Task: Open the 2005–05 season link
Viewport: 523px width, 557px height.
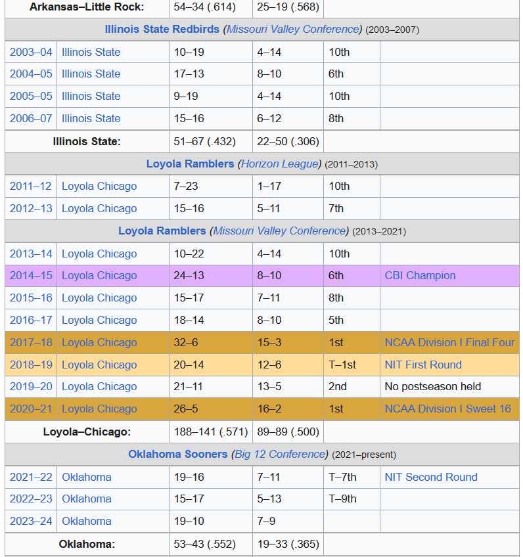Action: coord(31,97)
